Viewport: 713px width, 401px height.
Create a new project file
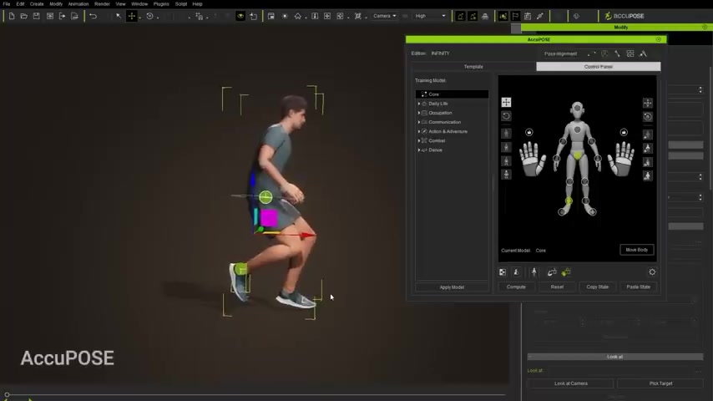[x=12, y=16]
